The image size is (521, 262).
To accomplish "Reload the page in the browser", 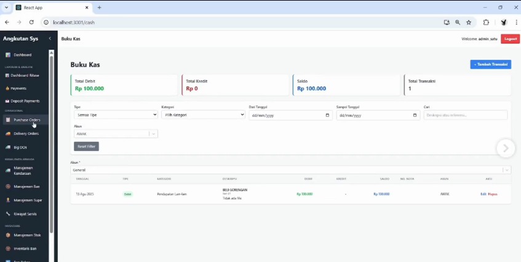I will (x=31, y=22).
